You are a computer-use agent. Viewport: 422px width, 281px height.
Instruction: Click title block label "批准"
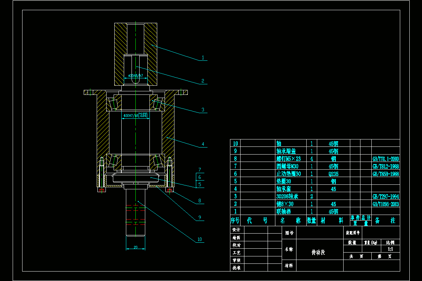pos(236,268)
